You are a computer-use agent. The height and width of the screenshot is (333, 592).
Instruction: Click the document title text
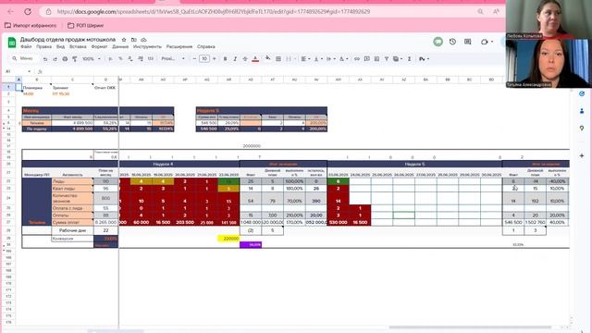click(68, 39)
